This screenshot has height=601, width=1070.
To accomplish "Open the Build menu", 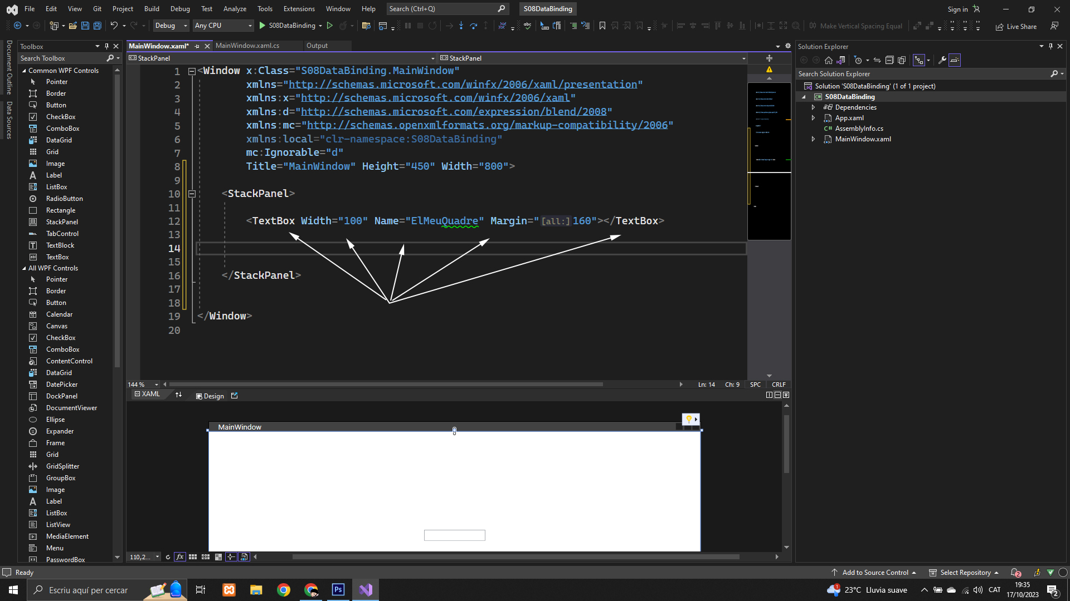I will (152, 8).
